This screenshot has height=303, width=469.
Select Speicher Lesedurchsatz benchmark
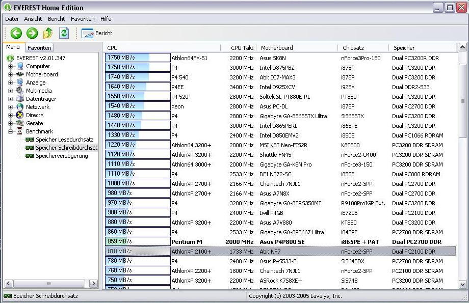point(65,140)
